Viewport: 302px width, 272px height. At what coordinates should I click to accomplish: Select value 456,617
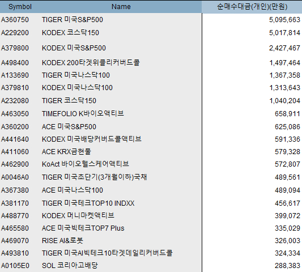pos(287,203)
